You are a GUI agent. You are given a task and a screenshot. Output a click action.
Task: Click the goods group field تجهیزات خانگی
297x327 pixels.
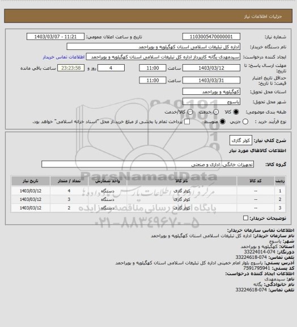pos(147,164)
